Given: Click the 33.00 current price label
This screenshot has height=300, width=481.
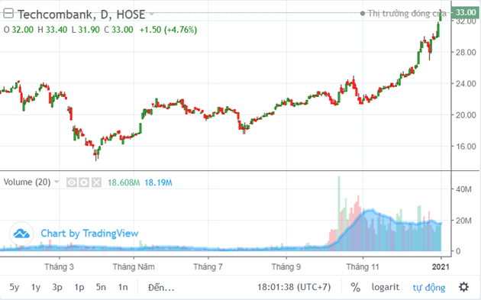Looking at the screenshot, I should 465,12.
